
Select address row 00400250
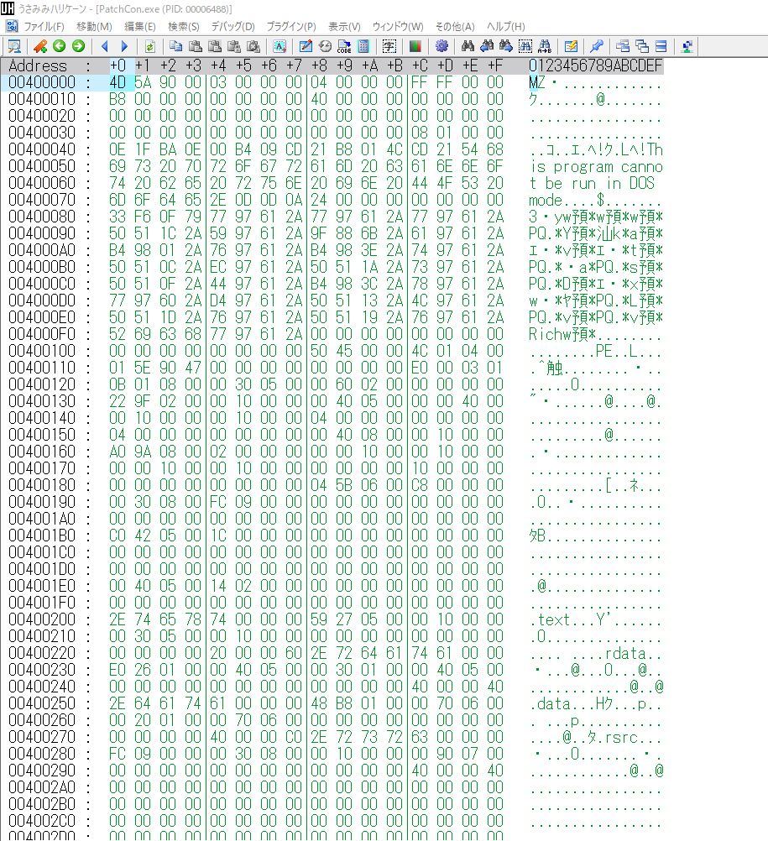coord(42,703)
